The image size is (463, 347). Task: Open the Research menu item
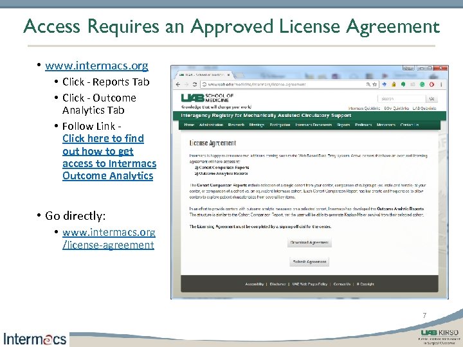pos(236,125)
